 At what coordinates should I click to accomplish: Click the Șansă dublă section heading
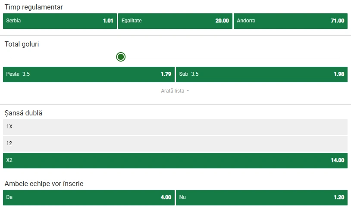click(x=24, y=113)
